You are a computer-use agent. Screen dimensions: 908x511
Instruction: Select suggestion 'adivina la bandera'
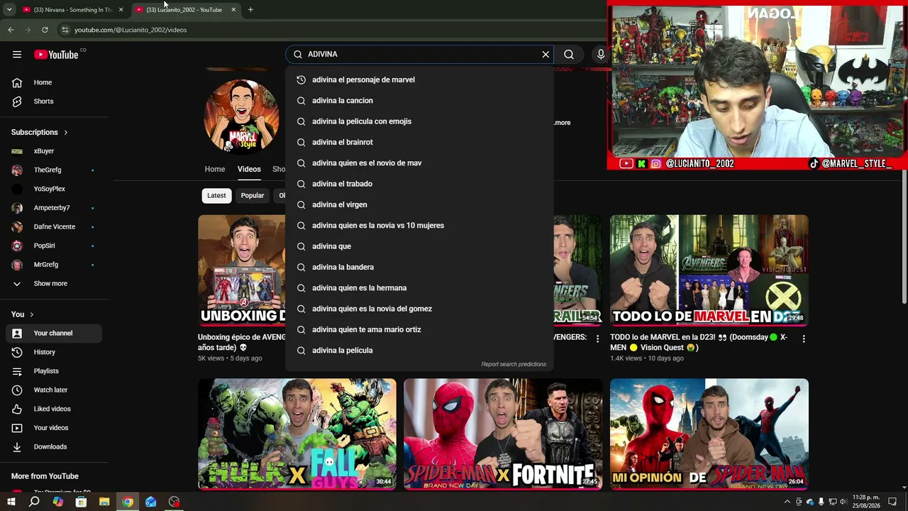[419, 267]
